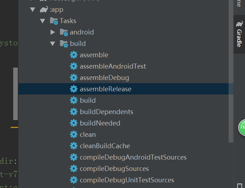Select compileDebugUnitTestSources in the list
245x188 pixels.
click(x=127, y=180)
